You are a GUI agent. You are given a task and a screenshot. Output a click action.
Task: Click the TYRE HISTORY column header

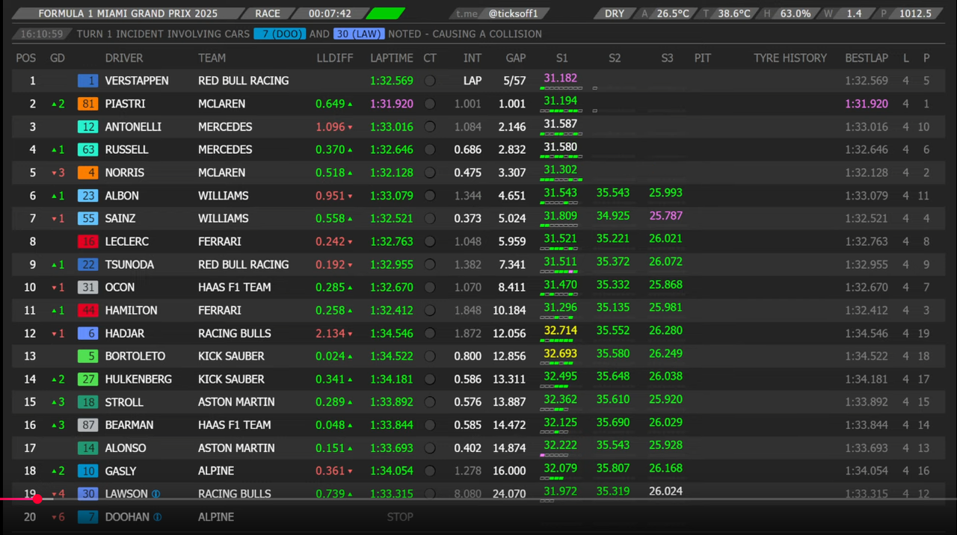click(790, 58)
